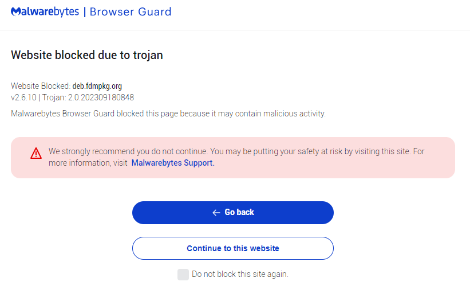The width and height of the screenshot is (470, 301).
Task: Click the left arrow icon in Go back
Action: pyautogui.click(x=216, y=213)
